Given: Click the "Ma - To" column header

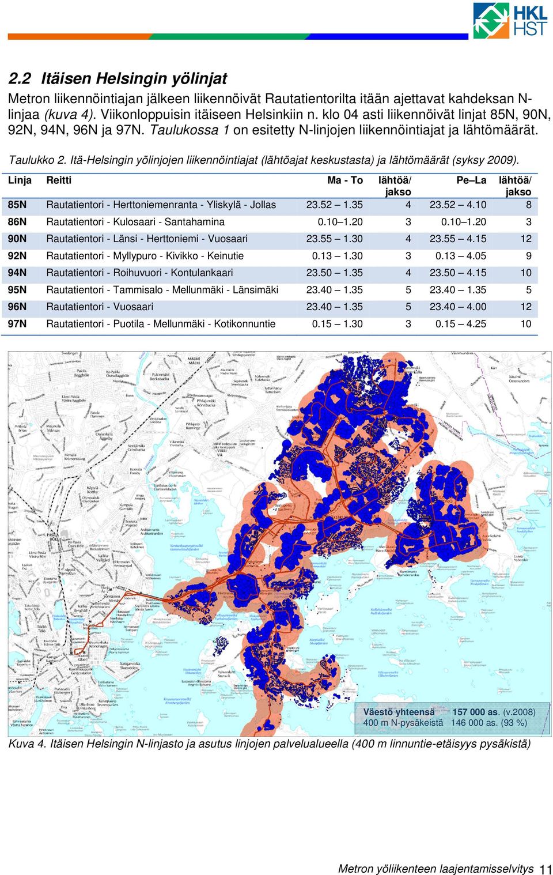Looking at the screenshot, I should (x=345, y=180).
